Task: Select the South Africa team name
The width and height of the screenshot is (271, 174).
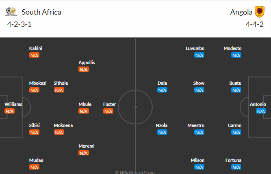Action: tap(41, 12)
